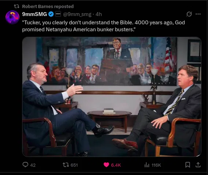Image resolution: width=208 pixels, height=175 pixels.
Task: Click the blue verified checkmark badge
Action: (51, 14)
